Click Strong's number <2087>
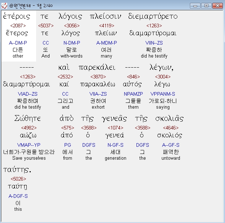The image size is (225, 223). [18, 26]
